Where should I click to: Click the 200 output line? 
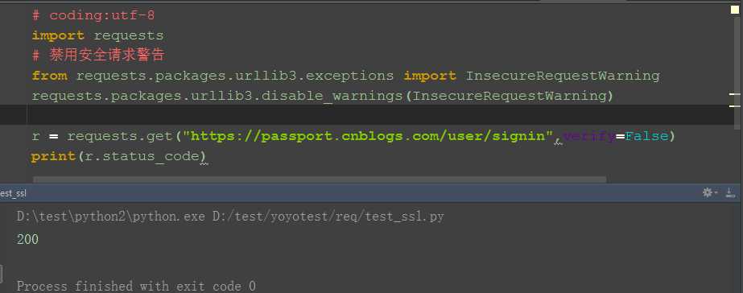point(27,239)
